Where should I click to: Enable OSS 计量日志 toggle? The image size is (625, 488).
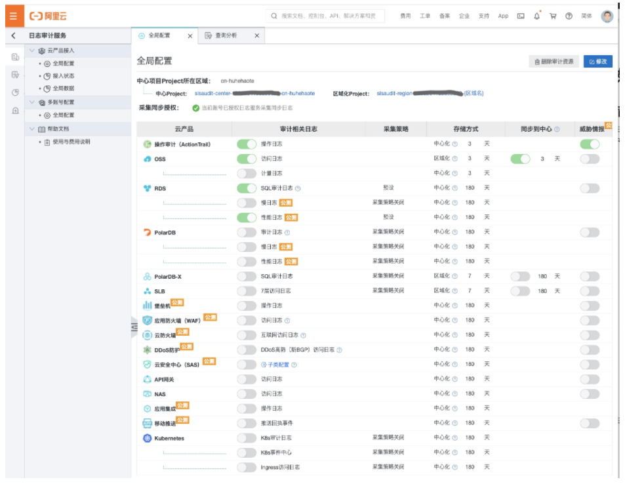(x=247, y=173)
